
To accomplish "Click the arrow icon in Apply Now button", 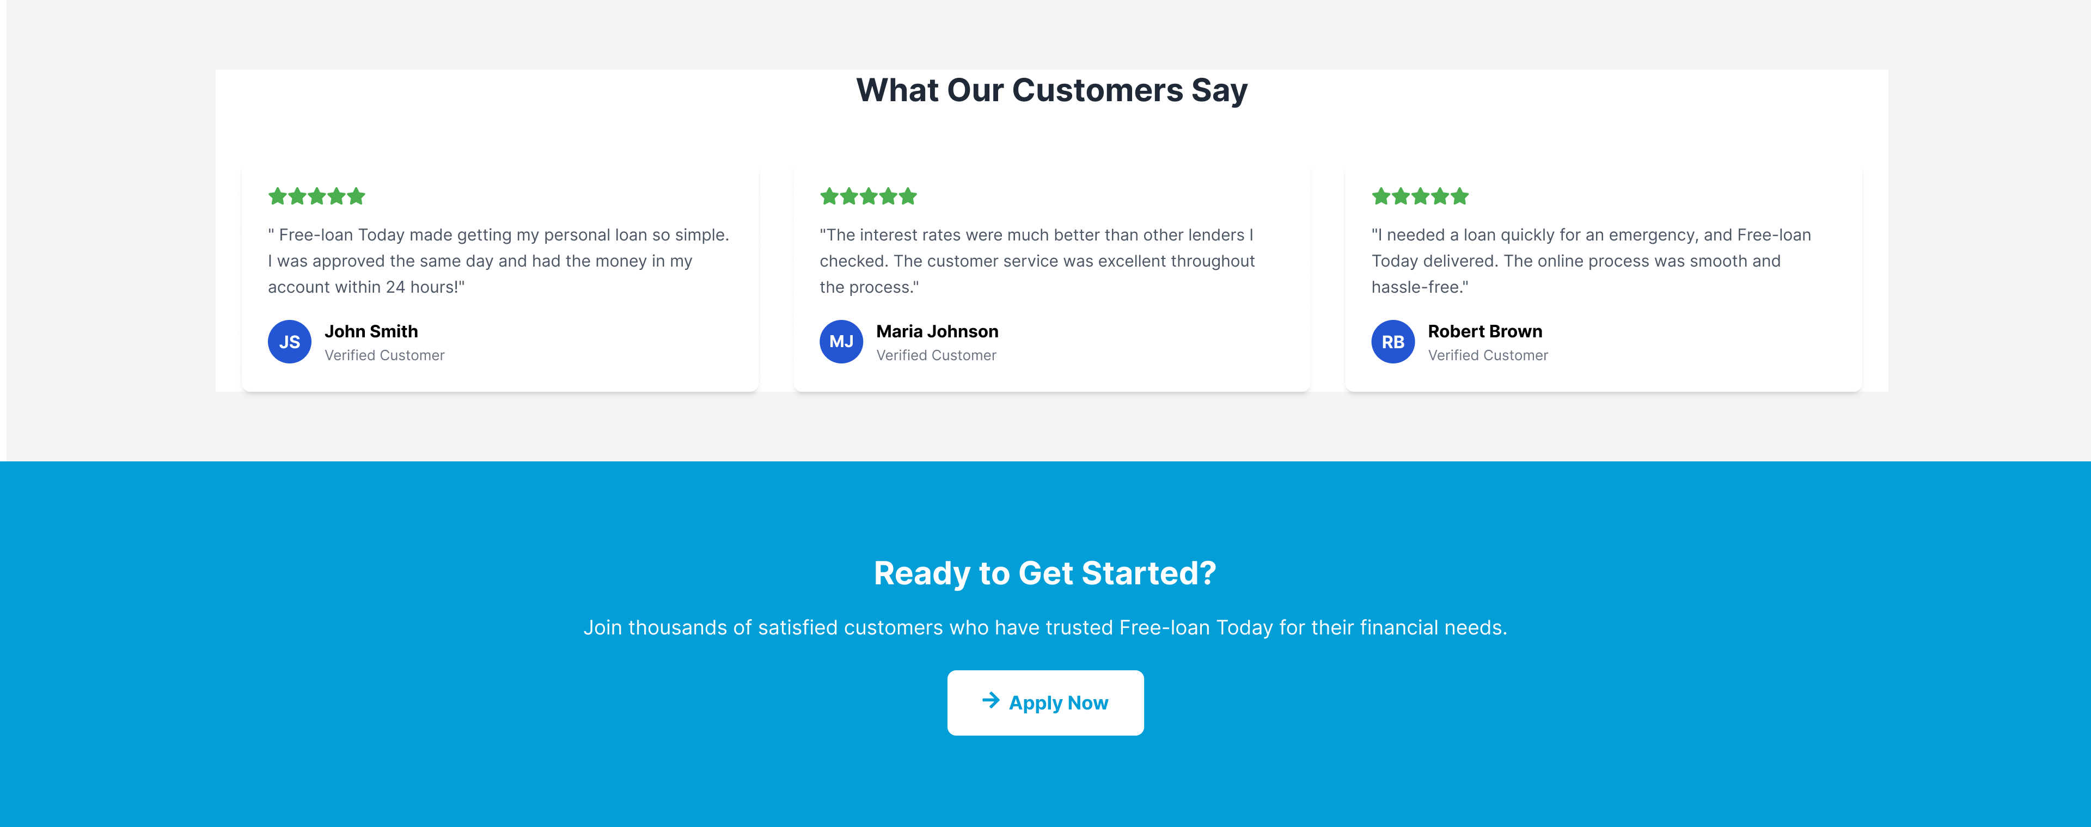I will click(x=991, y=701).
